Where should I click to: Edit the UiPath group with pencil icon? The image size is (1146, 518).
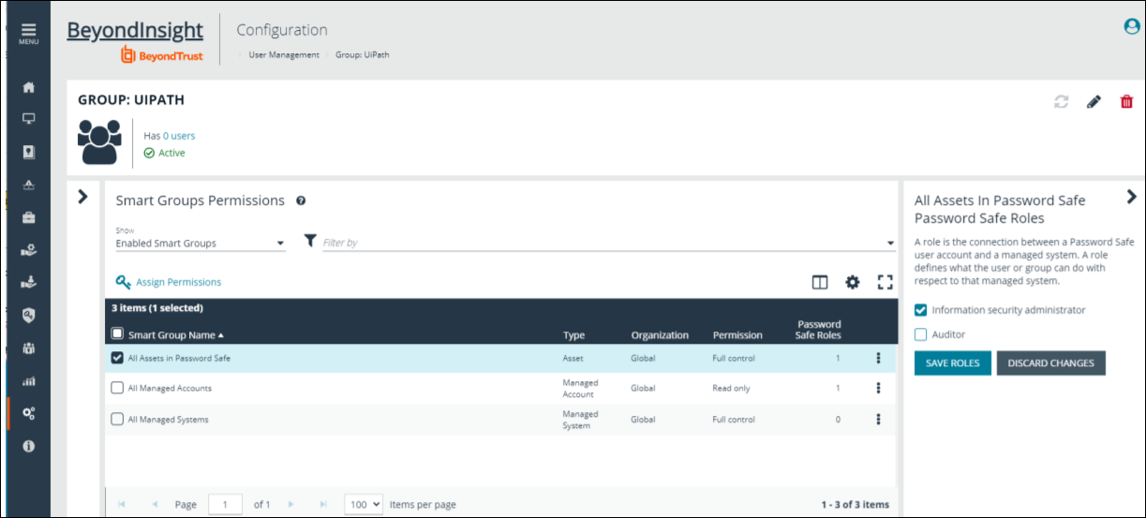tap(1094, 102)
